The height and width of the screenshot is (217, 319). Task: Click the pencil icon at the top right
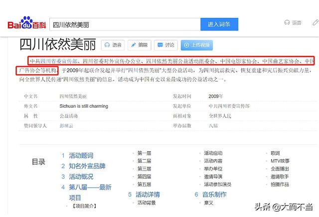pyautogui.click(x=316, y=22)
